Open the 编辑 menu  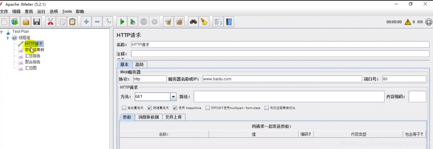click(16, 12)
